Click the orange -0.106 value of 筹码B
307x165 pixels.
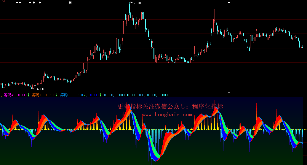tap(50, 95)
